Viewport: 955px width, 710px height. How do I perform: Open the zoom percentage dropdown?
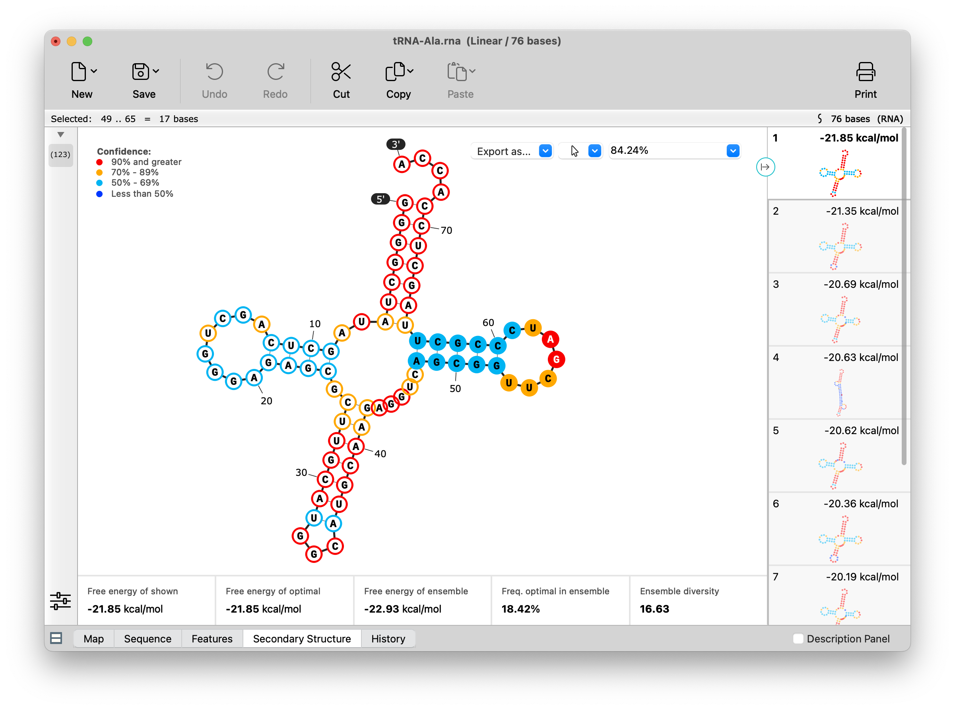733,151
